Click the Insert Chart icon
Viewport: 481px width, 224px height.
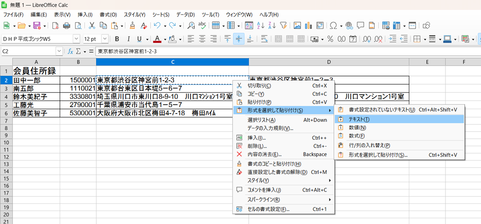coord(308,26)
